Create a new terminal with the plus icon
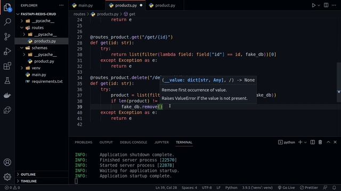The height and width of the screenshot is (191, 341). pyautogui.click(x=300, y=142)
